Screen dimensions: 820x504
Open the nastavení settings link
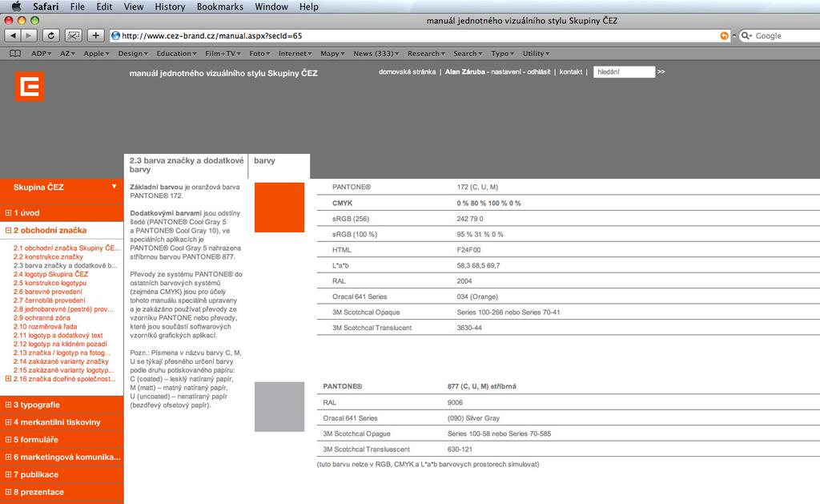(x=506, y=71)
